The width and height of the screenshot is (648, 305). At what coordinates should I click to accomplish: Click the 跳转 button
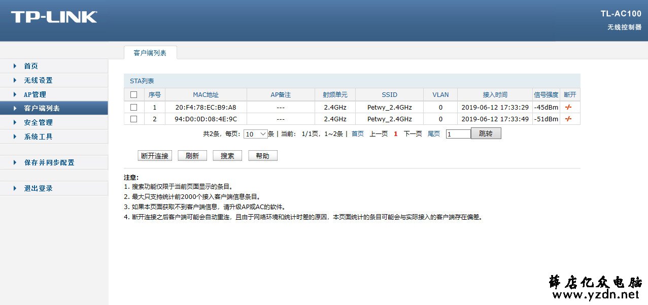click(486, 133)
